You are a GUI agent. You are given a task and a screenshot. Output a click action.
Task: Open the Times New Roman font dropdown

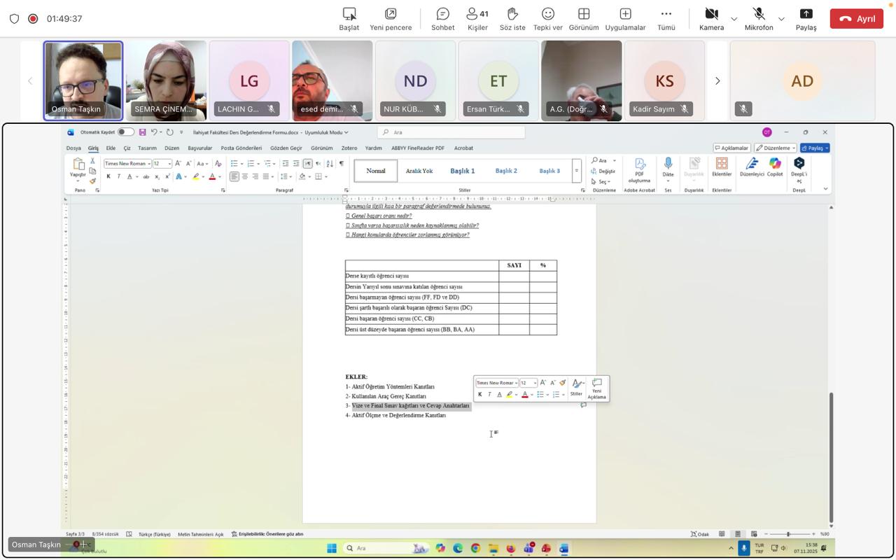coord(127,164)
